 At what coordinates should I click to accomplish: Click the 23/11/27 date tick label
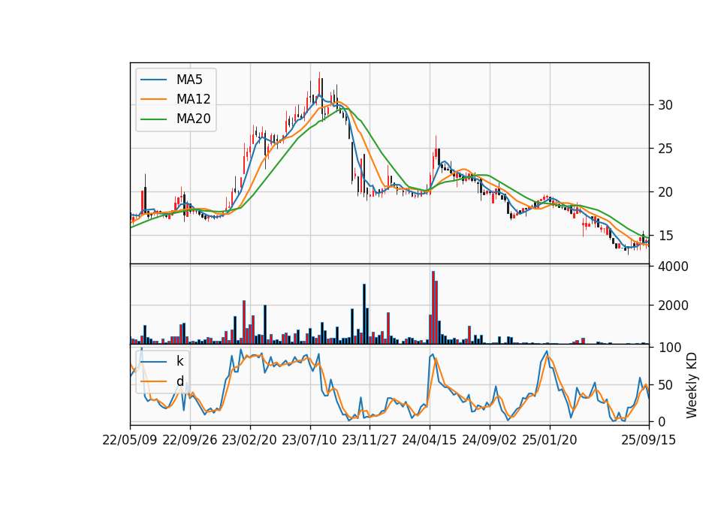pyautogui.click(x=370, y=440)
